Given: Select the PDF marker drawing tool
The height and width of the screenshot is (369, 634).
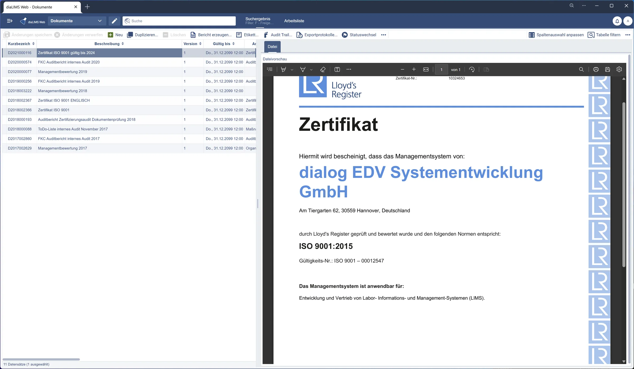Looking at the screenshot, I should [303, 69].
